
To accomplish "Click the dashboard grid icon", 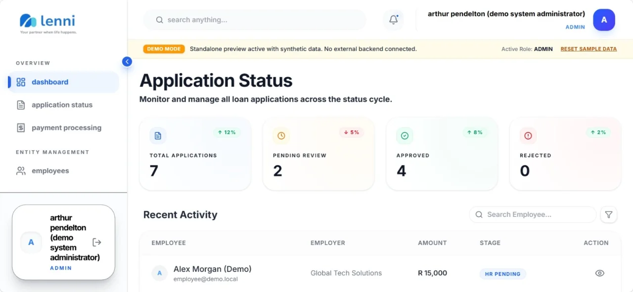I will [x=21, y=82].
